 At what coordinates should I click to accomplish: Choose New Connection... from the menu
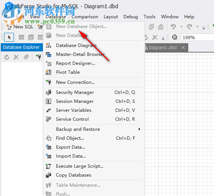pyautogui.click(x=94, y=82)
